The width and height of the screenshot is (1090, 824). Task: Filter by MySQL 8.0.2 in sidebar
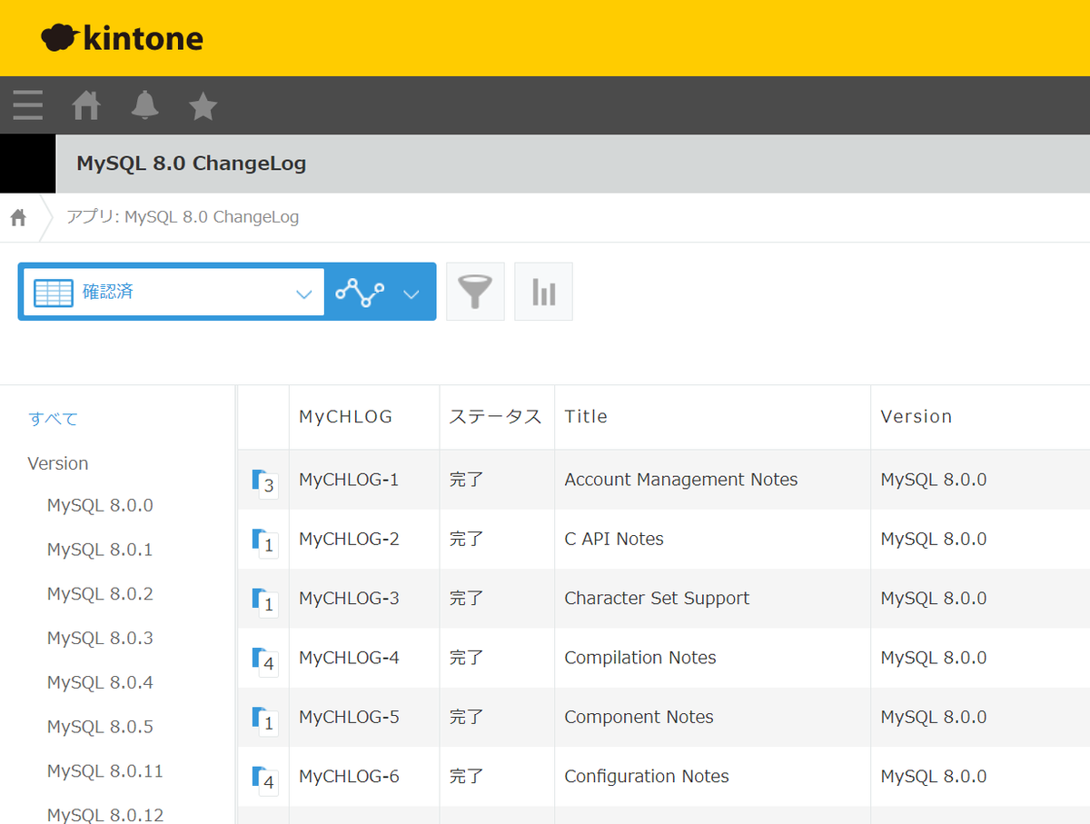pos(100,594)
